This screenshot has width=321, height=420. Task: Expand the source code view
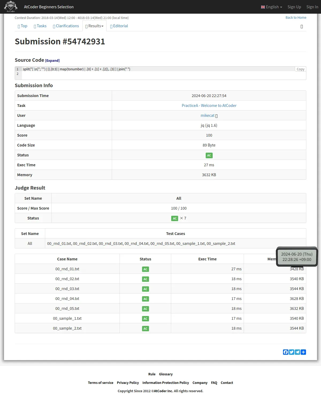click(x=52, y=61)
